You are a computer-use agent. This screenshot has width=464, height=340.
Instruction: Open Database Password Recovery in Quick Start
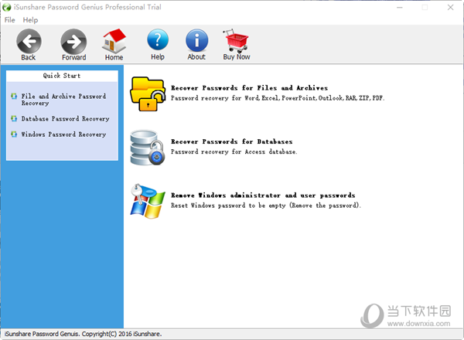click(65, 118)
